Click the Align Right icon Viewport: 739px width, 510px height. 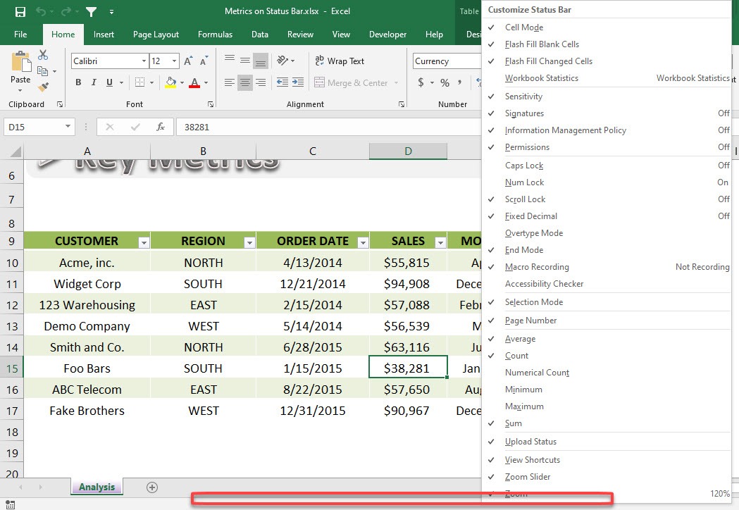261,82
